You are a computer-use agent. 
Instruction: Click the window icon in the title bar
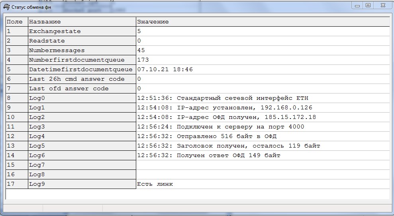[x=6, y=7]
